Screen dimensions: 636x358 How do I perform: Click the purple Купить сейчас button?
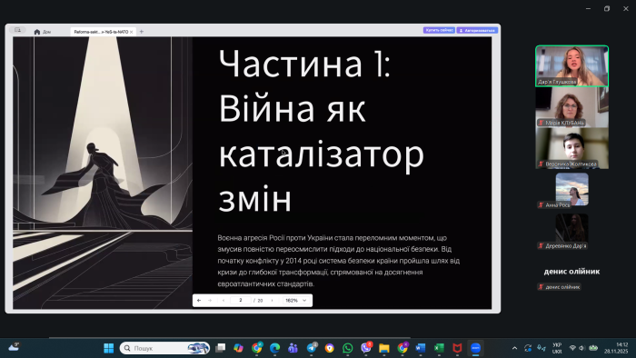click(439, 30)
